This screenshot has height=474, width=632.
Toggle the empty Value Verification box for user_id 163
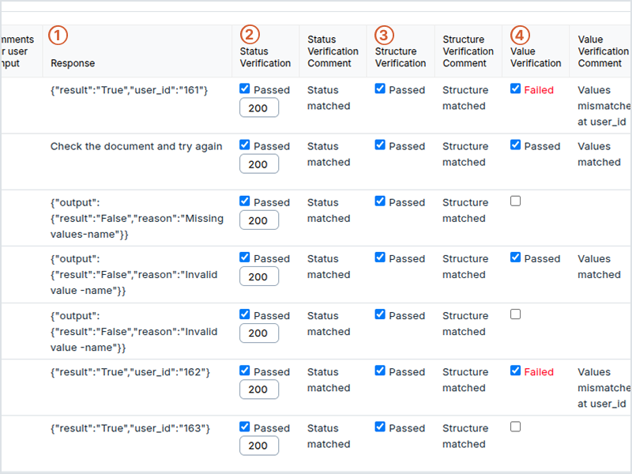point(515,426)
